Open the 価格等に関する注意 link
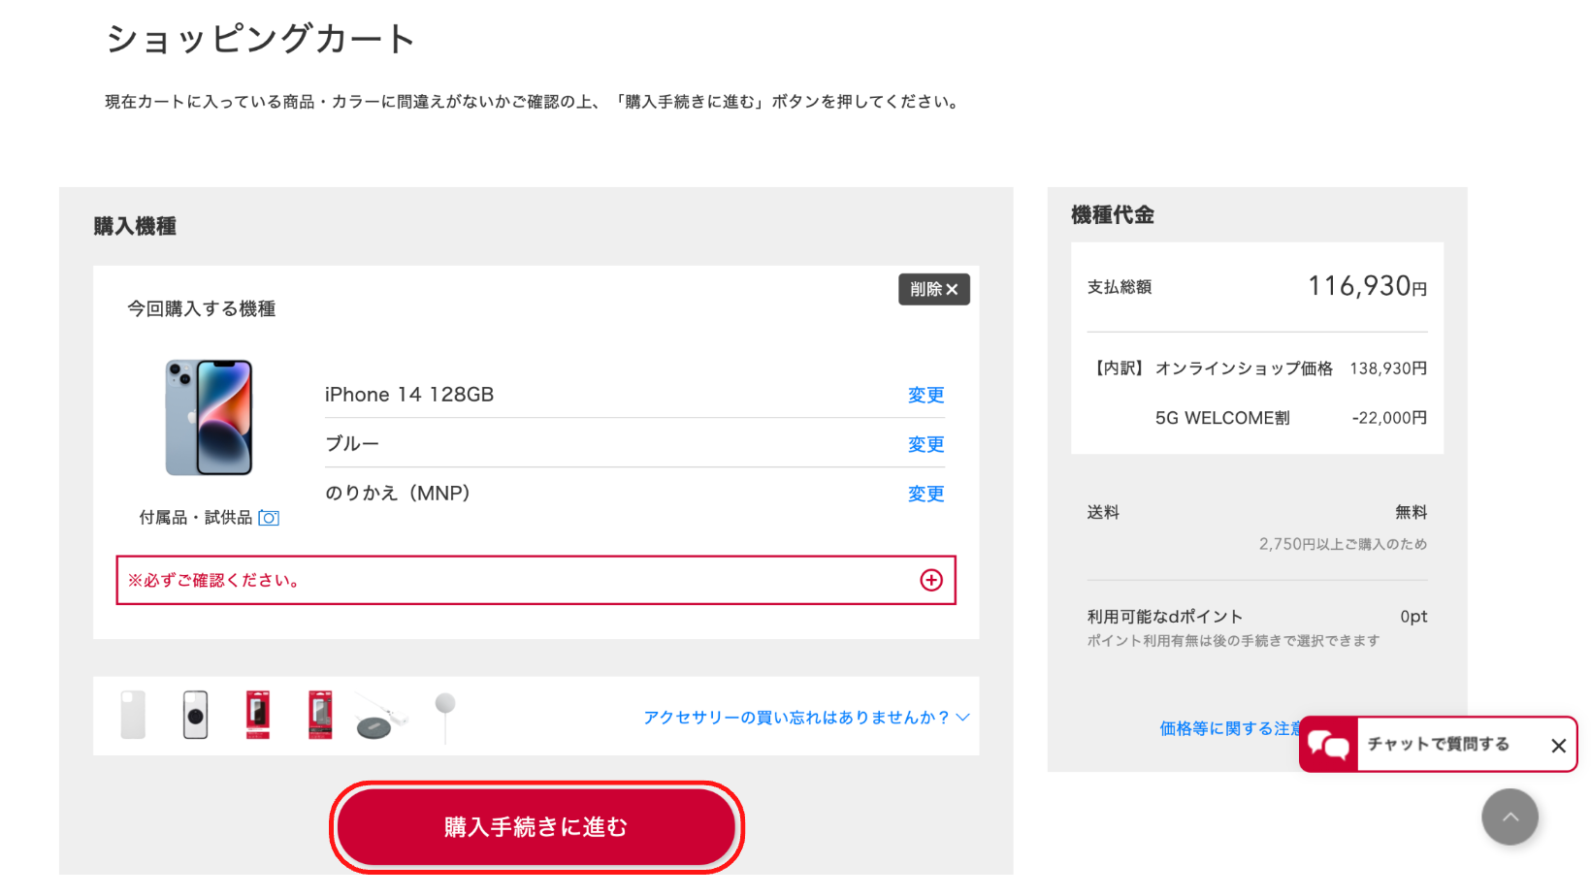Image resolution: width=1591 pixels, height=896 pixels. tap(1229, 728)
